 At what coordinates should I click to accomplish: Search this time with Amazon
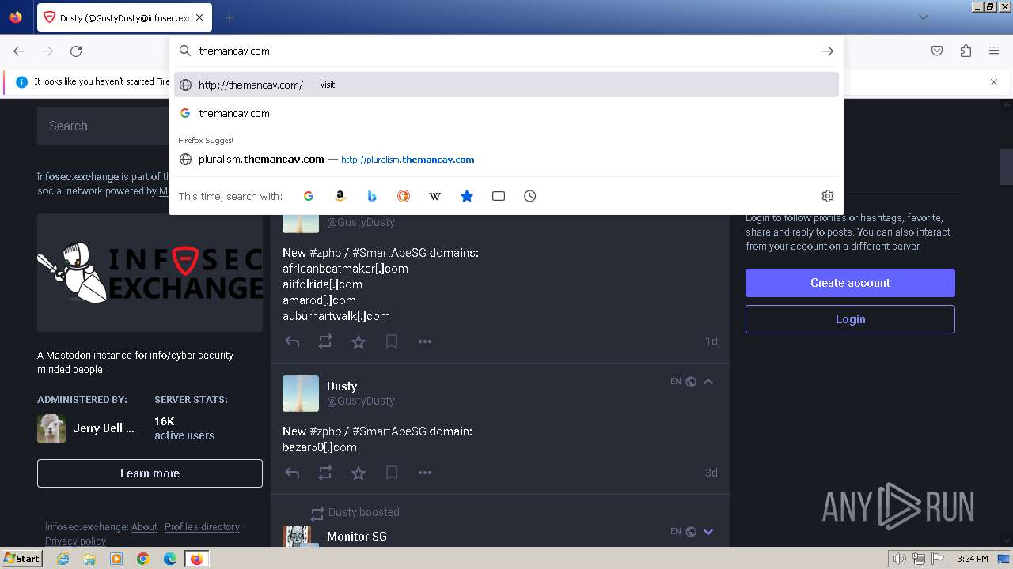(340, 196)
